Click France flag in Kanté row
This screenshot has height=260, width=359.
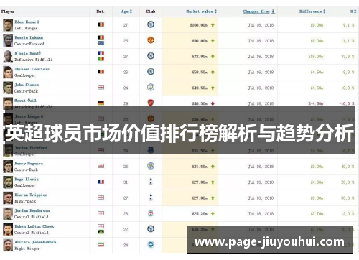point(101,53)
